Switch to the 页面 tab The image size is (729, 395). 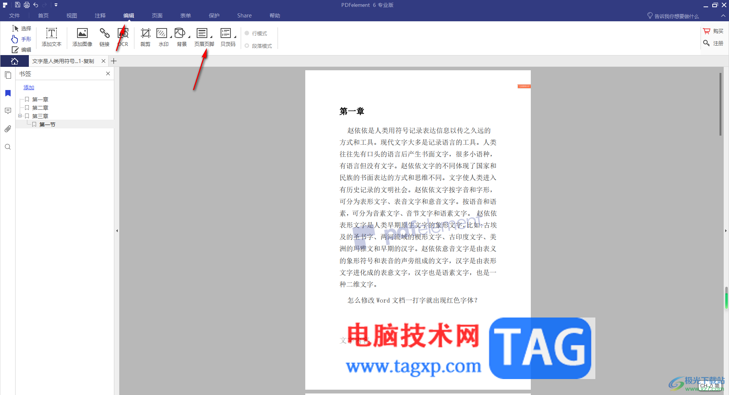pyautogui.click(x=157, y=16)
